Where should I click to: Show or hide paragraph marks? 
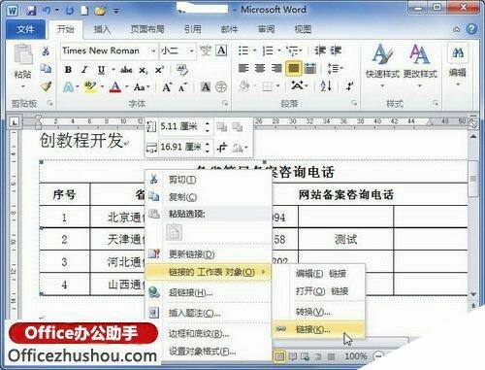click(x=350, y=86)
